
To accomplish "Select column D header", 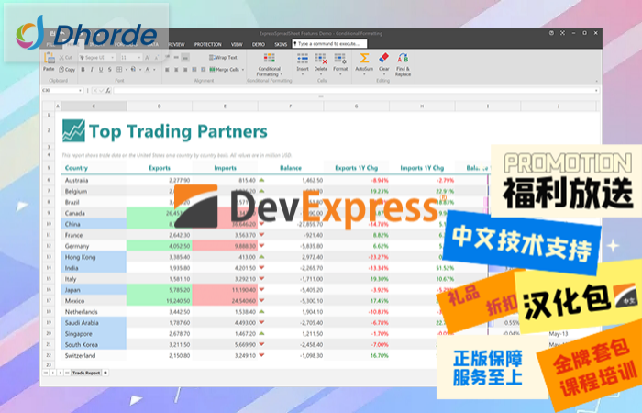I will (x=160, y=106).
